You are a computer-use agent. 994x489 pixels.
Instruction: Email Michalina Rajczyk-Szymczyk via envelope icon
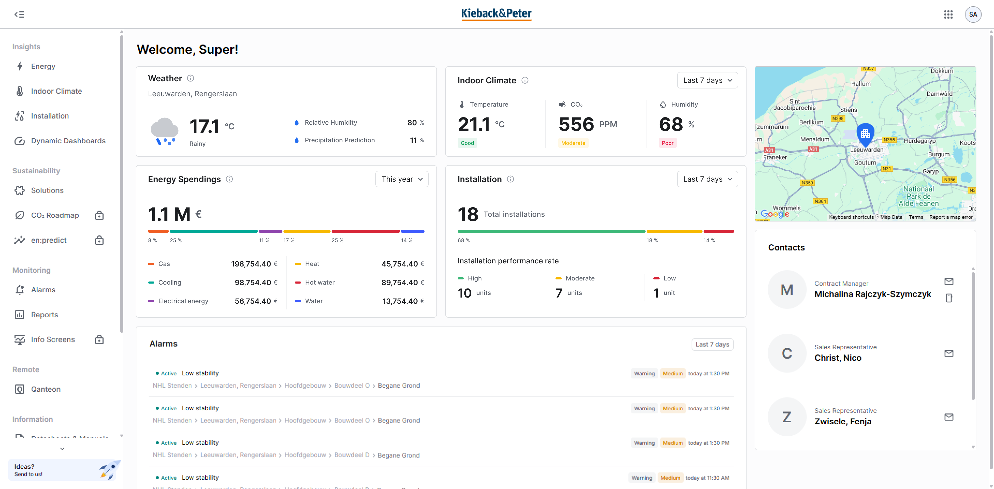click(x=948, y=281)
